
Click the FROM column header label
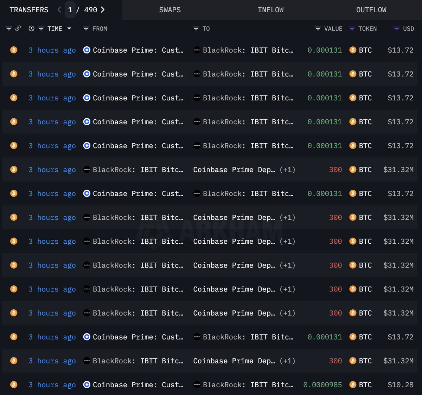point(100,29)
